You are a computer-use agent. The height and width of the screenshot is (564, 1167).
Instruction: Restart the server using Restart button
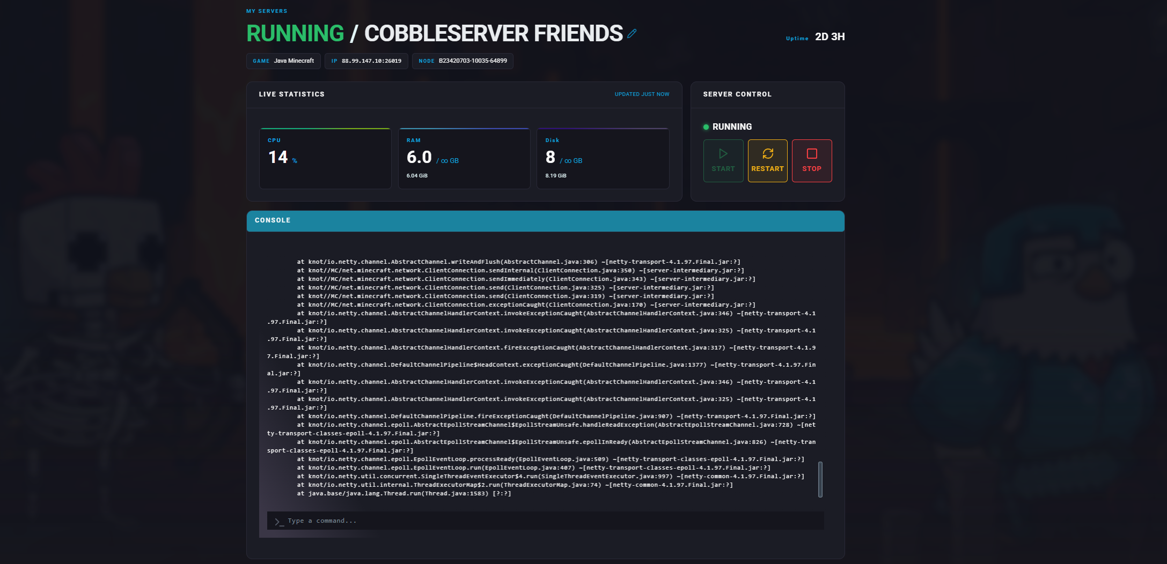[767, 161]
